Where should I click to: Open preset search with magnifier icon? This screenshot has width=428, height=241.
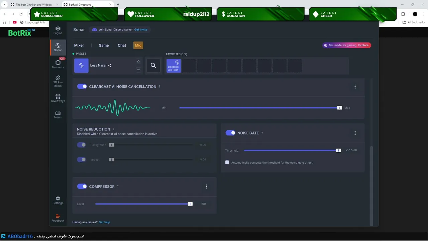pos(153,66)
